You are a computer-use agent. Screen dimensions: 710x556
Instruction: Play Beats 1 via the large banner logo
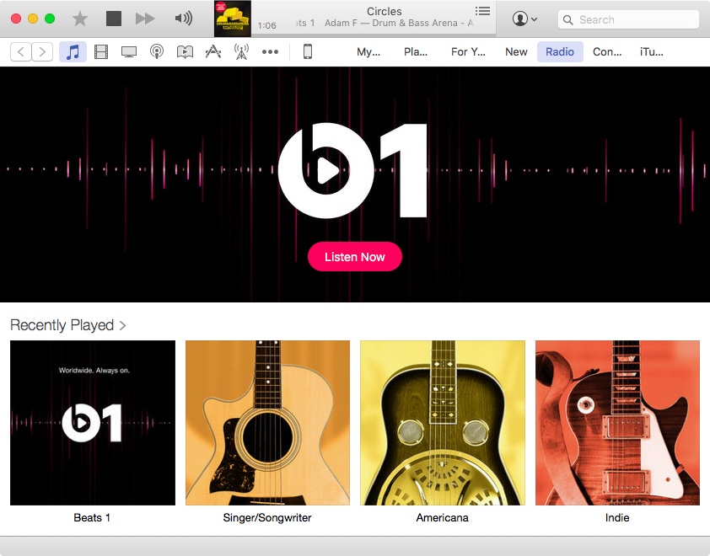[x=352, y=170]
